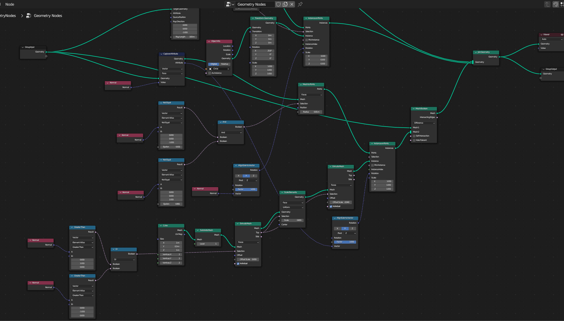Click the Transform Geometry output socket
Viewport: 564px width, 321px height.
(x=276, y=23)
